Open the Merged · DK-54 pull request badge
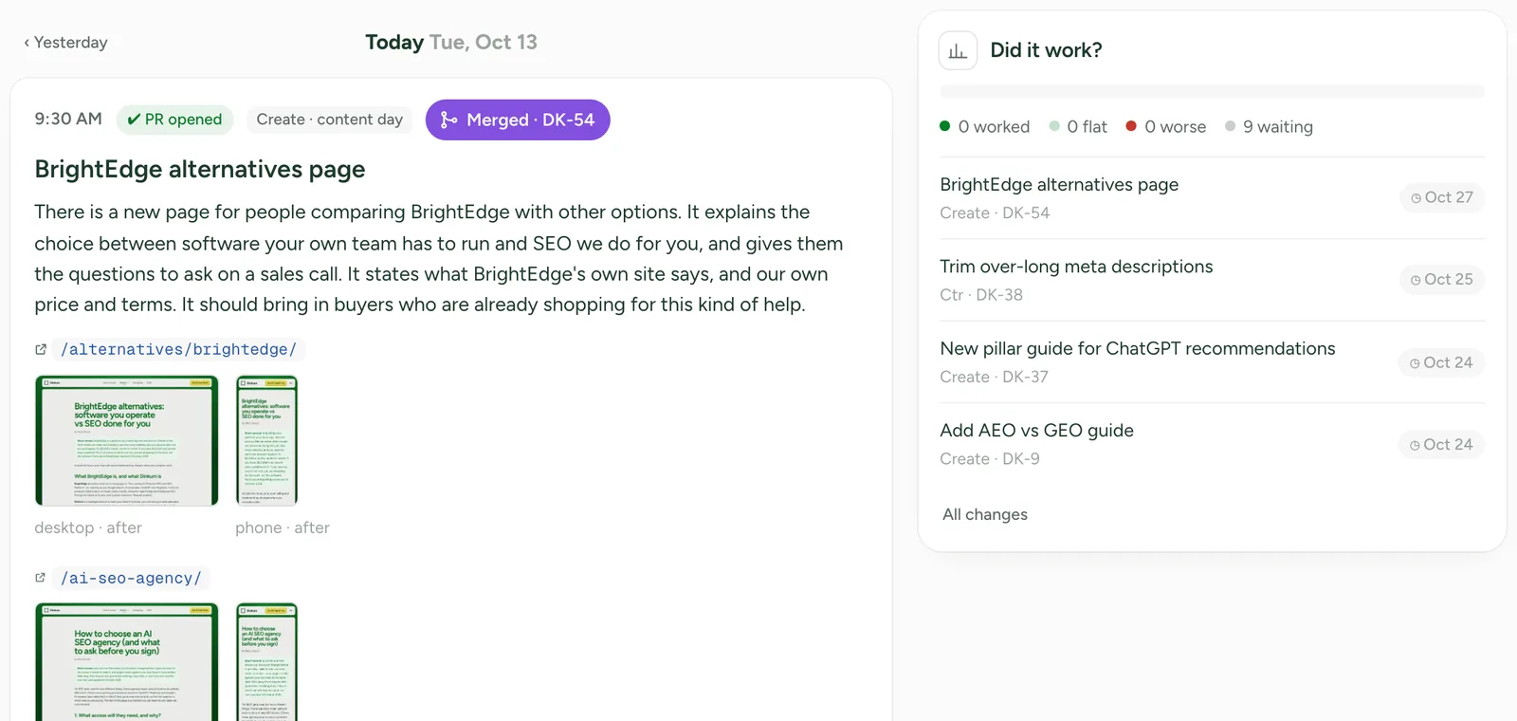 click(518, 120)
